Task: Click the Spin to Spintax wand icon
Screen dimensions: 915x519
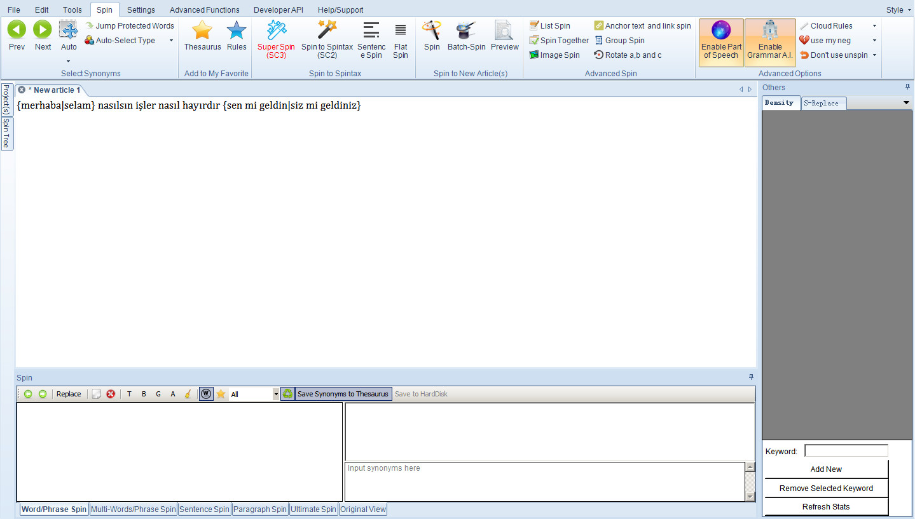Action: click(x=327, y=30)
